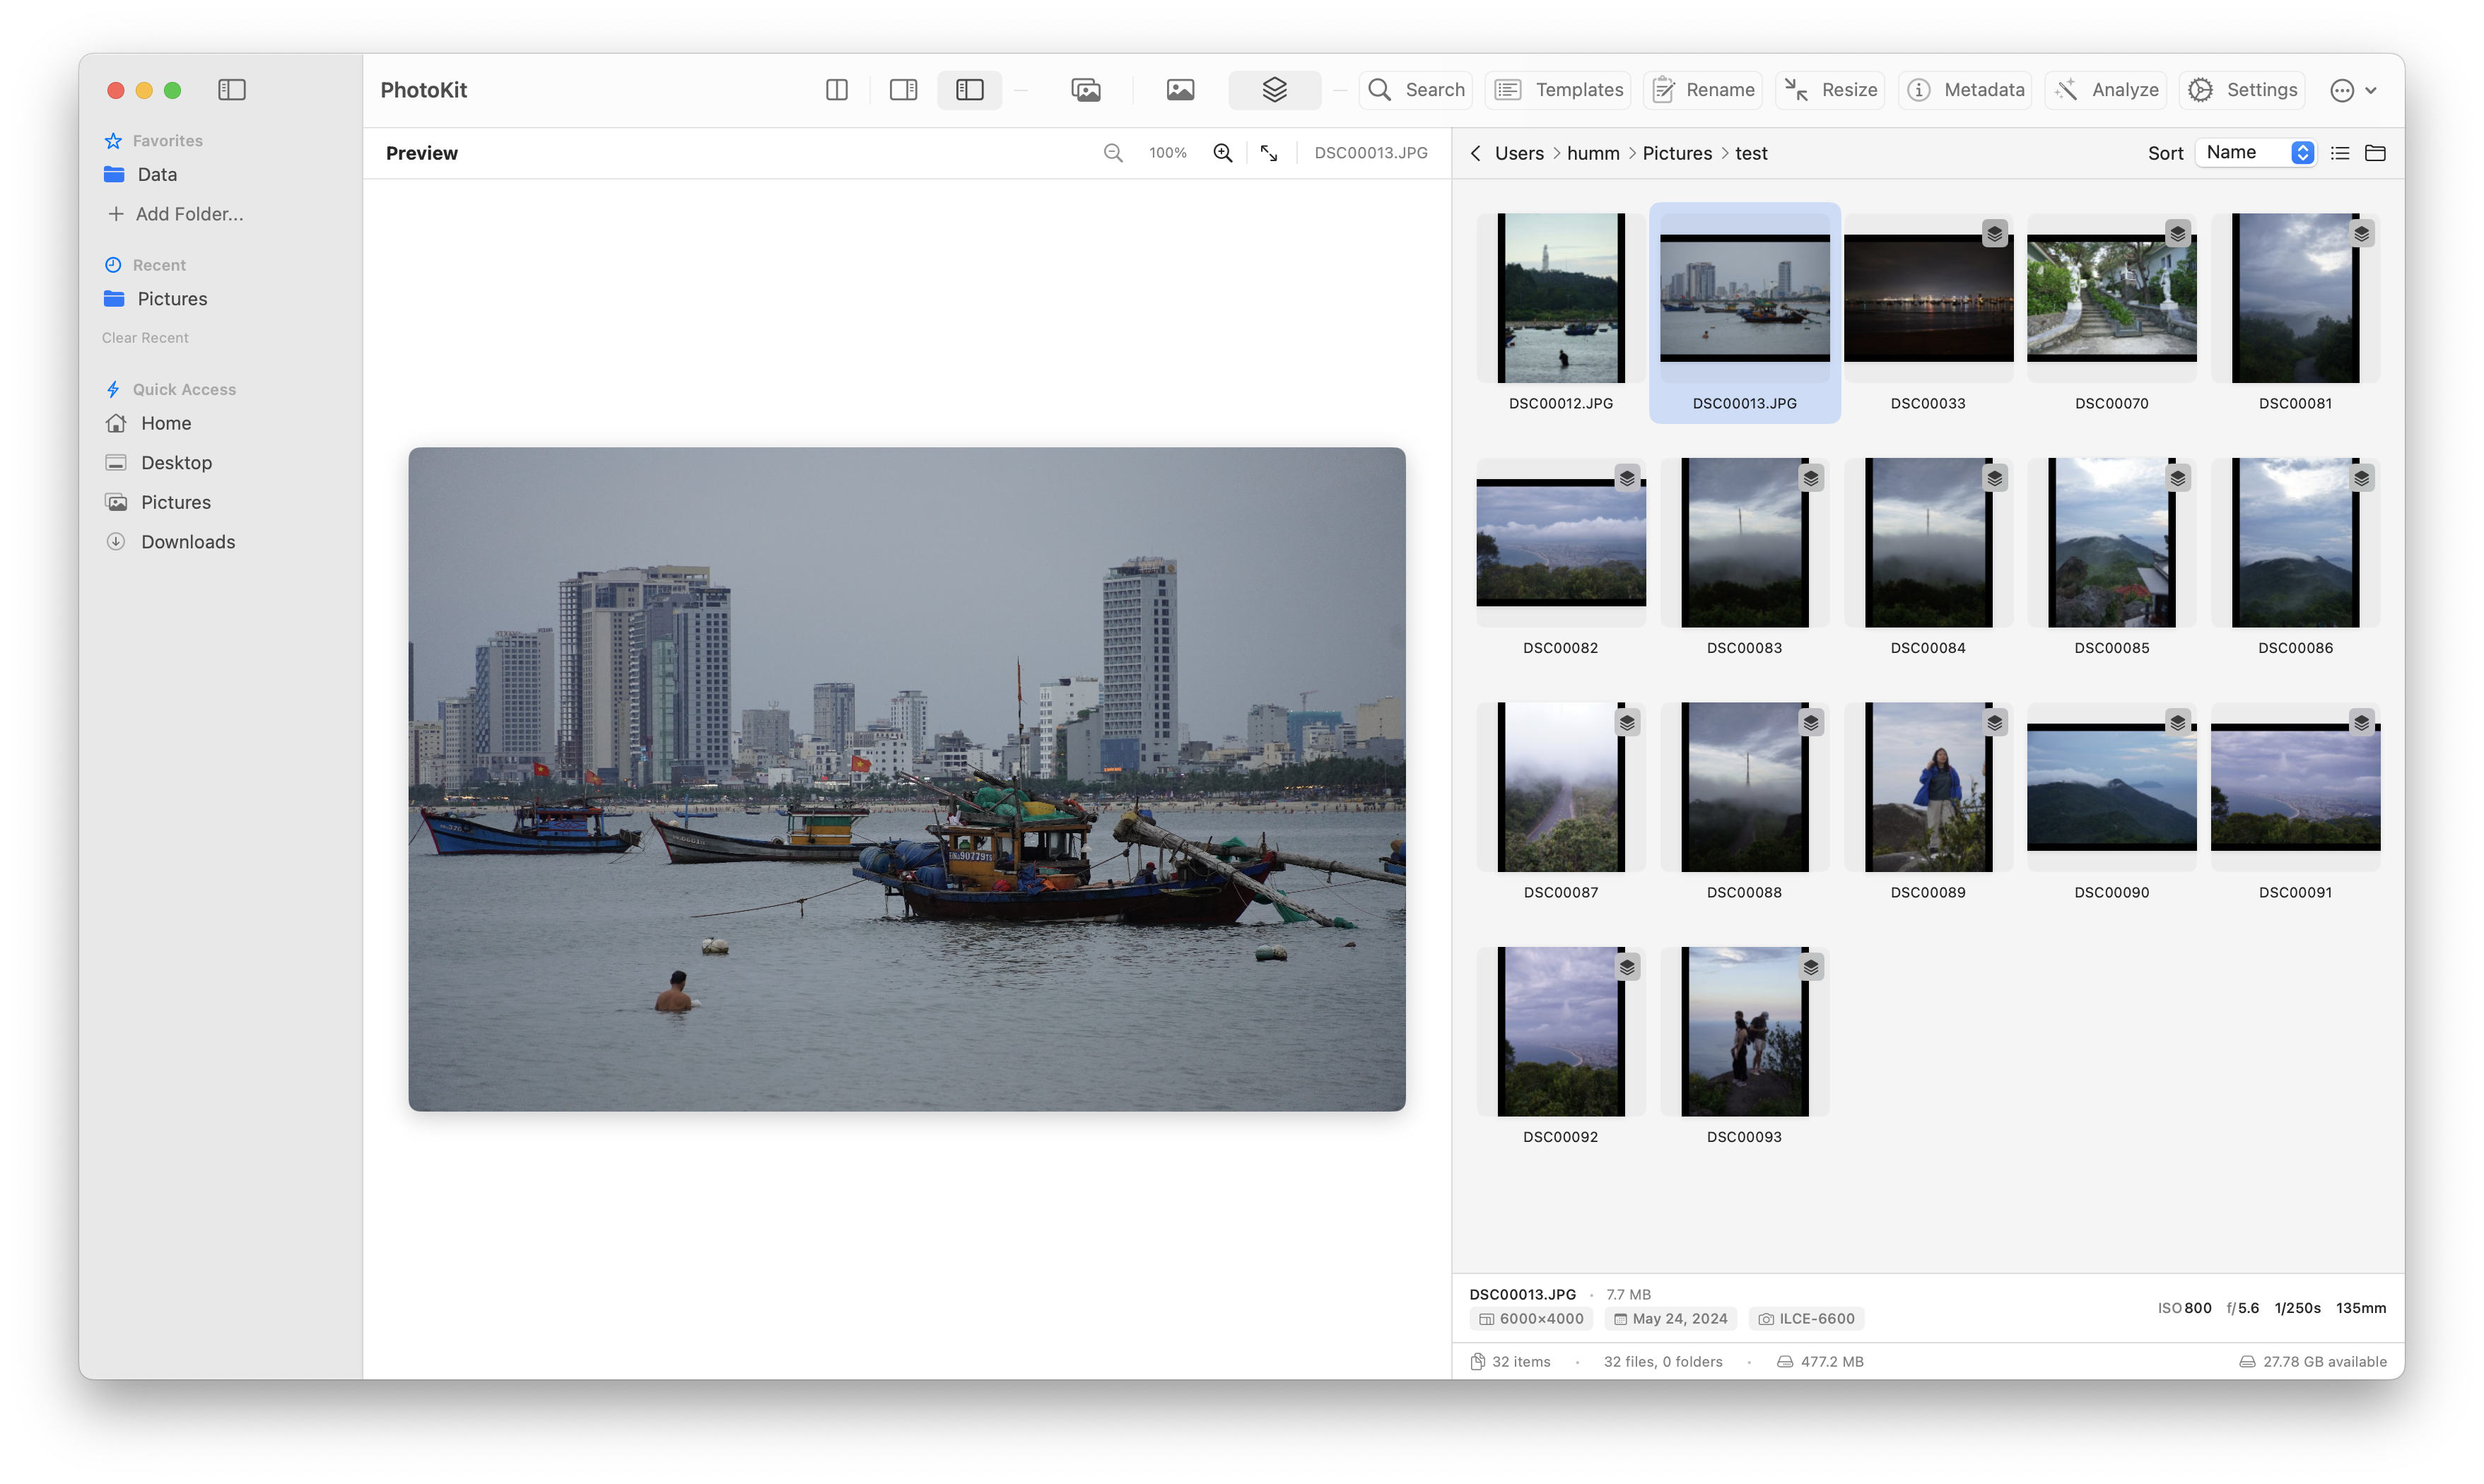The height and width of the screenshot is (1484, 2484).
Task: Click the Clear Recent link
Action: [x=145, y=338]
